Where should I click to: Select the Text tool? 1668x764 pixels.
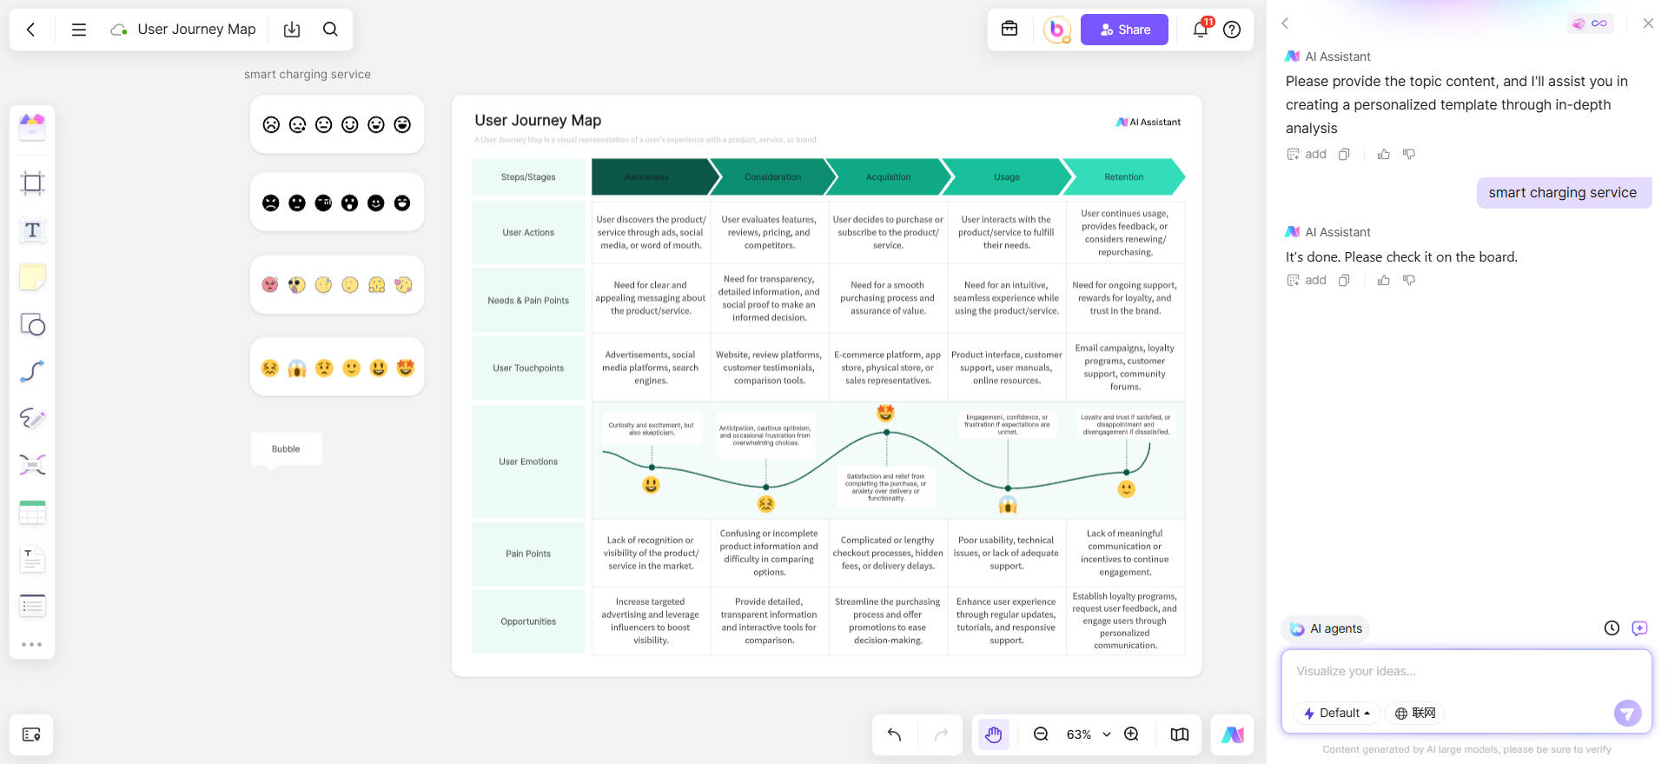coord(32,230)
